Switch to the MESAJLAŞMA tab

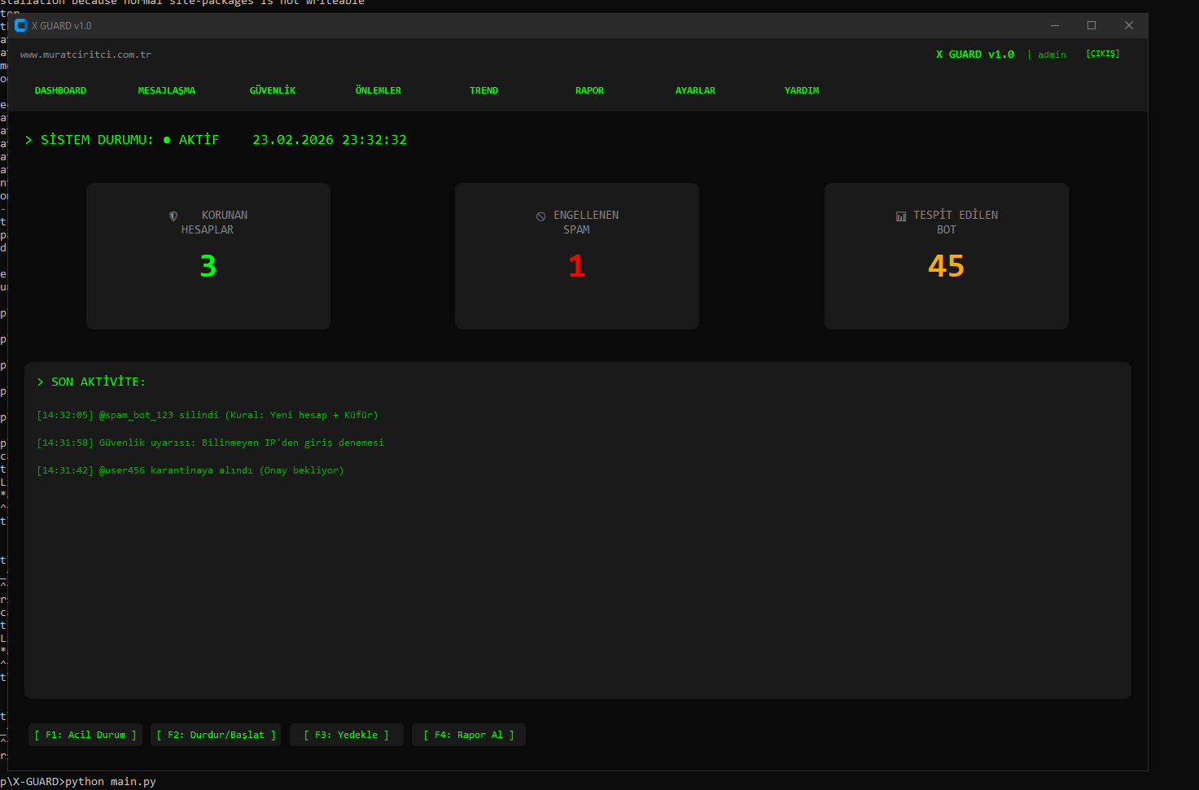(x=167, y=90)
